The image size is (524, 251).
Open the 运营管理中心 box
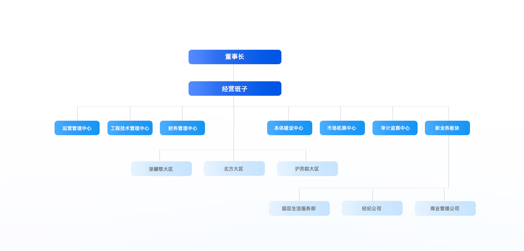(x=77, y=128)
